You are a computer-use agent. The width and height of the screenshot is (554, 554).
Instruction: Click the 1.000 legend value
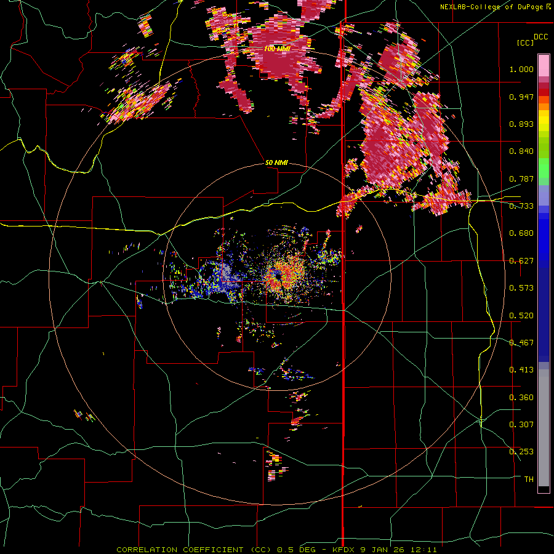tap(521, 69)
